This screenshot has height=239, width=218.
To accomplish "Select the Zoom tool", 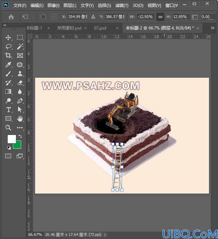I will click(8, 128).
